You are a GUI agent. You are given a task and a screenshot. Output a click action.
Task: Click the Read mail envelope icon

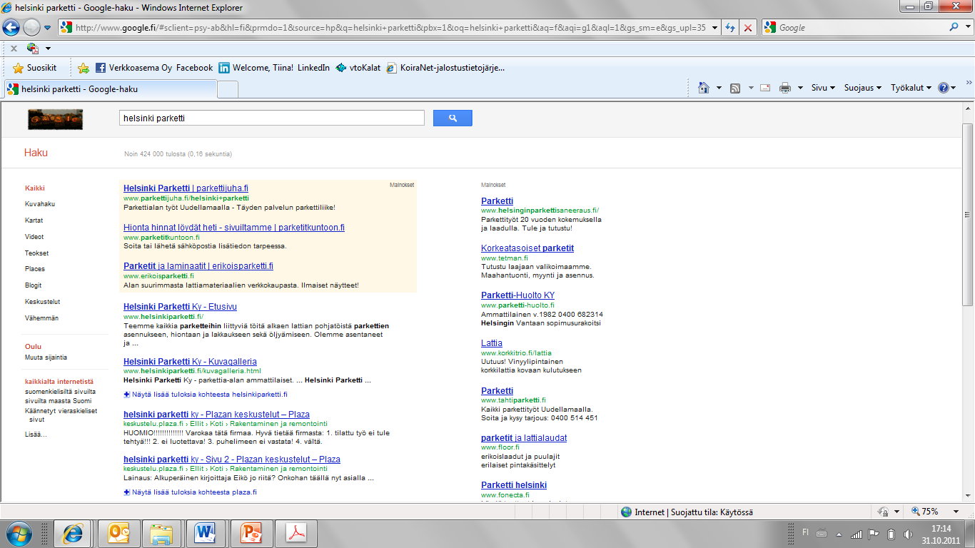(765, 88)
